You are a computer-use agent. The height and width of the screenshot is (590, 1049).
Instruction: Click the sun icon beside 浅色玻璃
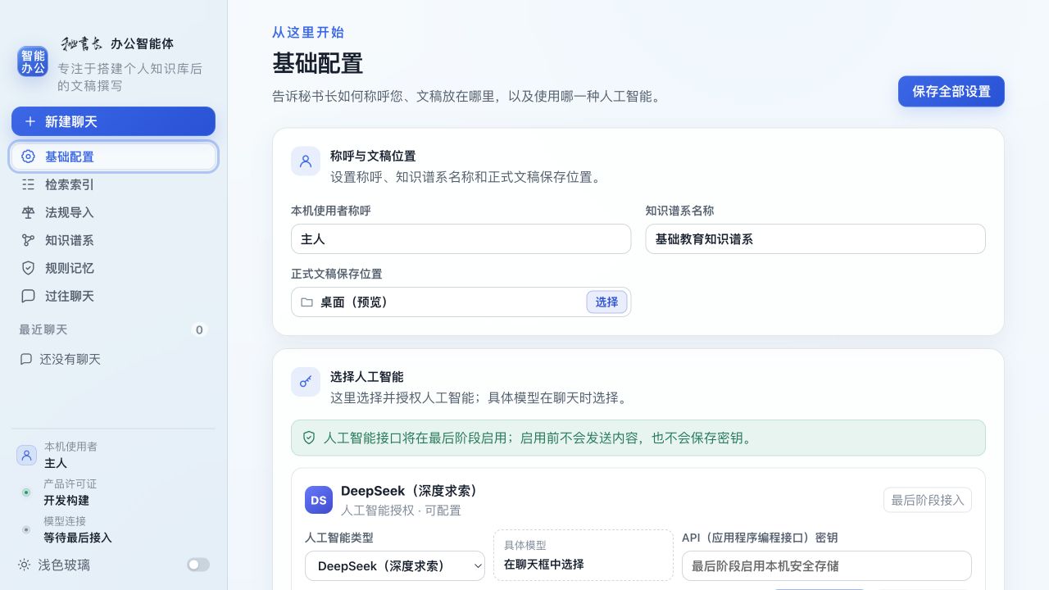click(x=25, y=565)
